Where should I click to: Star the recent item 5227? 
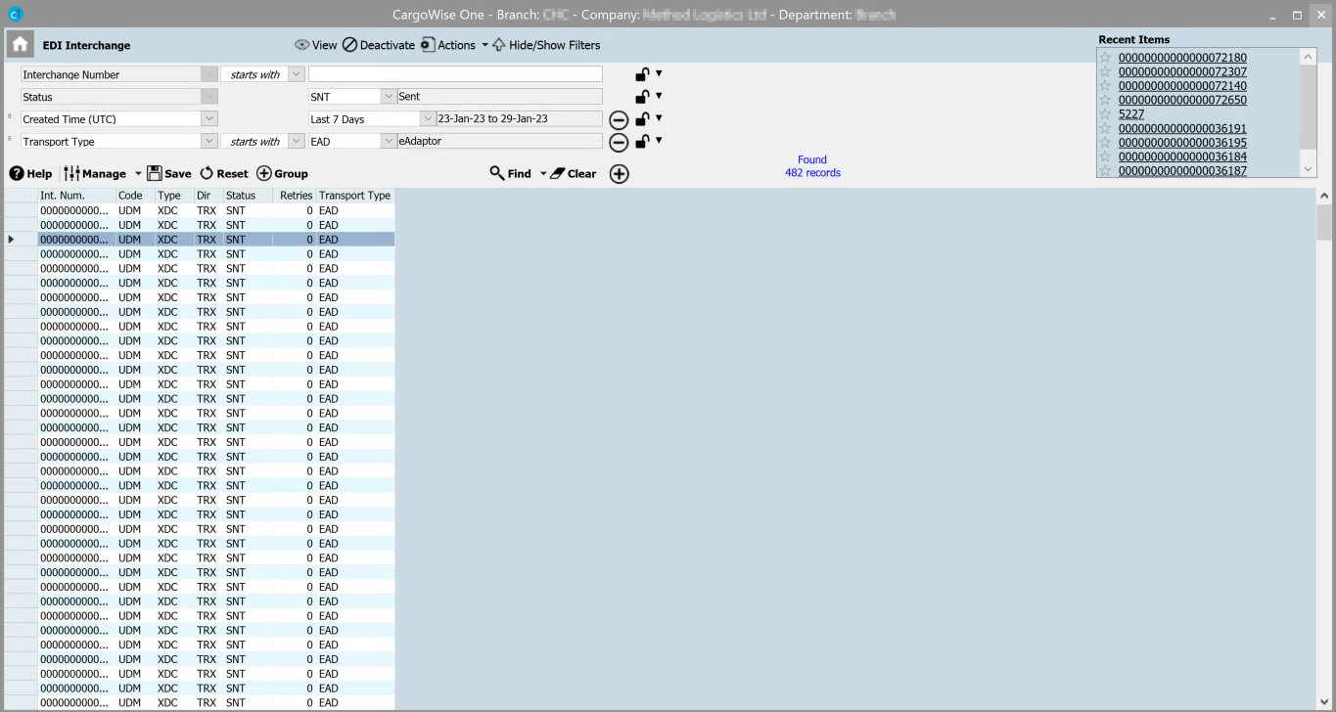tap(1106, 114)
